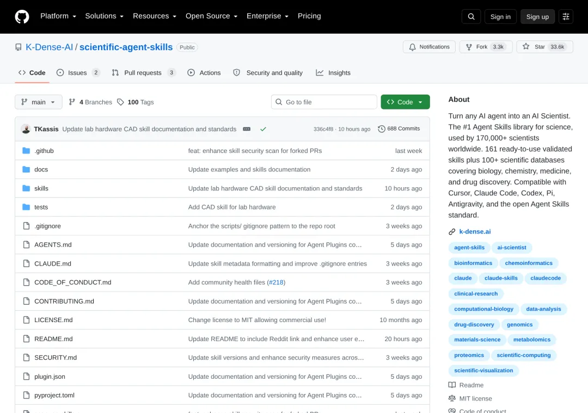Open the k-dense.ai website link

click(475, 232)
